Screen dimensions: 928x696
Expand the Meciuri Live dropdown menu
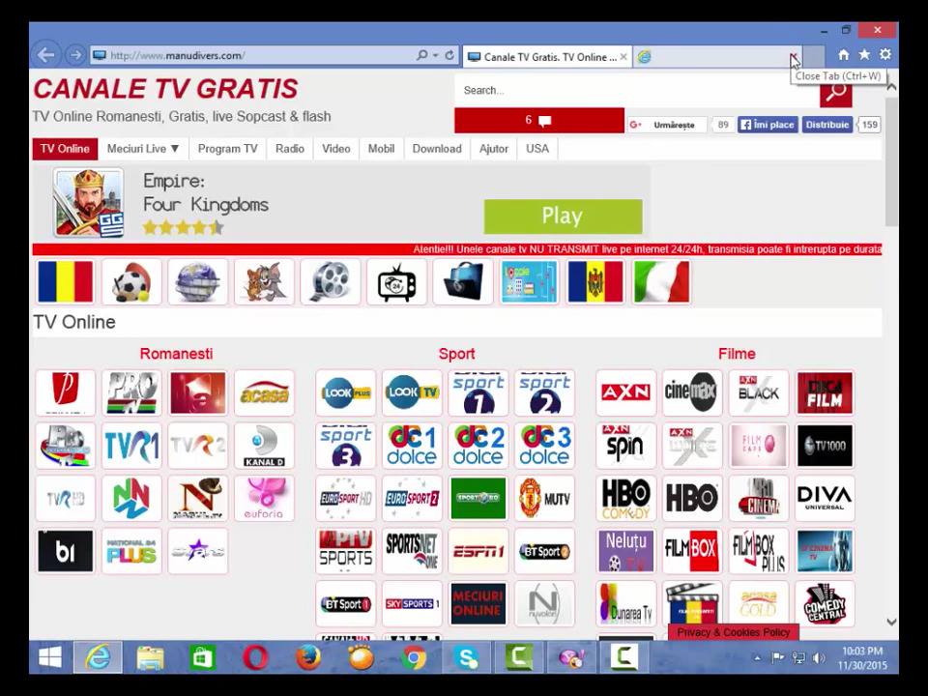click(143, 149)
